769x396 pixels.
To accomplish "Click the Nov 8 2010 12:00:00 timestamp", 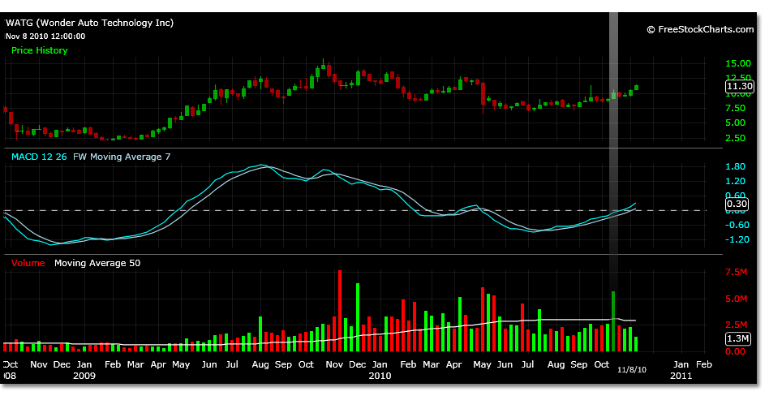I will (x=45, y=36).
